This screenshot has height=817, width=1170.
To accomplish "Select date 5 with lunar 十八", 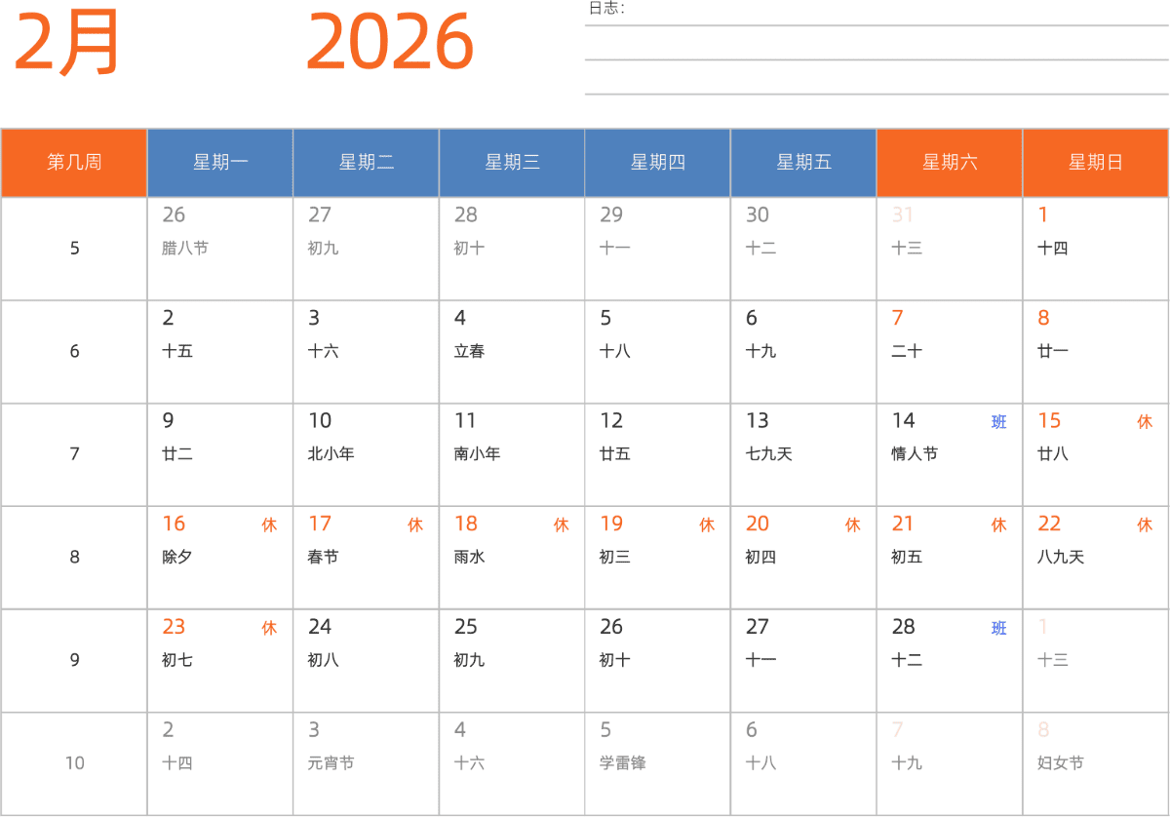I will click(658, 352).
